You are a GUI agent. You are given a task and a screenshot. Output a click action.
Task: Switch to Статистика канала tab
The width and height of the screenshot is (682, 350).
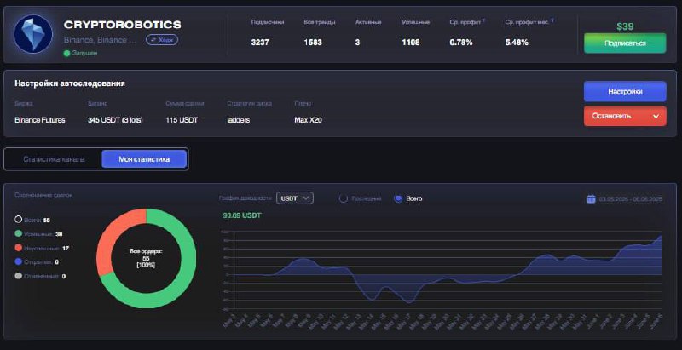pyautogui.click(x=54, y=159)
